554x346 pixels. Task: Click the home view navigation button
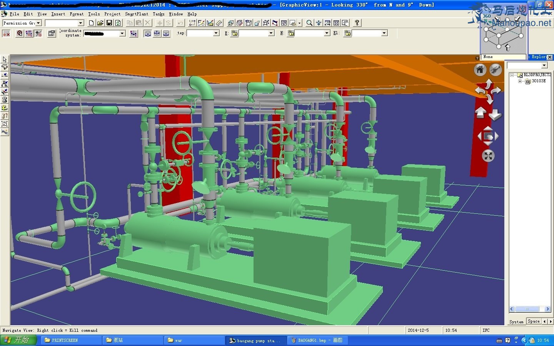(x=480, y=70)
